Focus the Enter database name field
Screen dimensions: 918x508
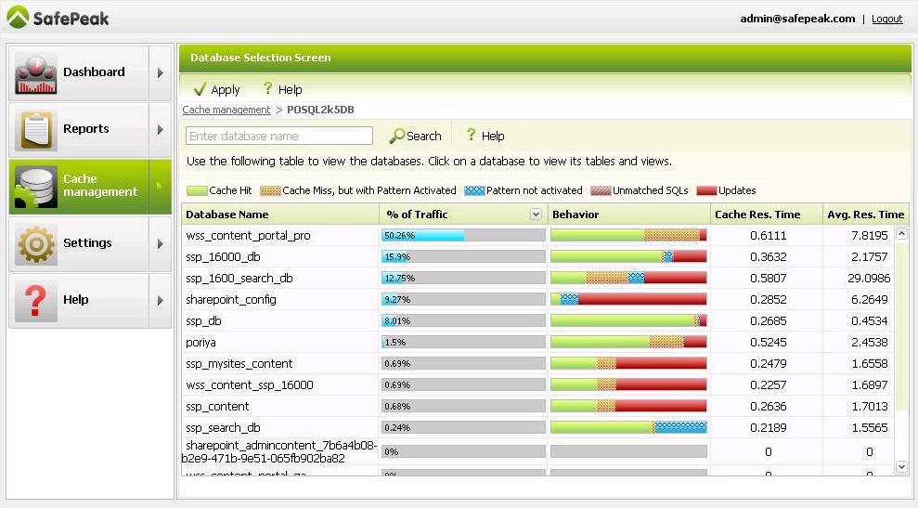tap(279, 136)
